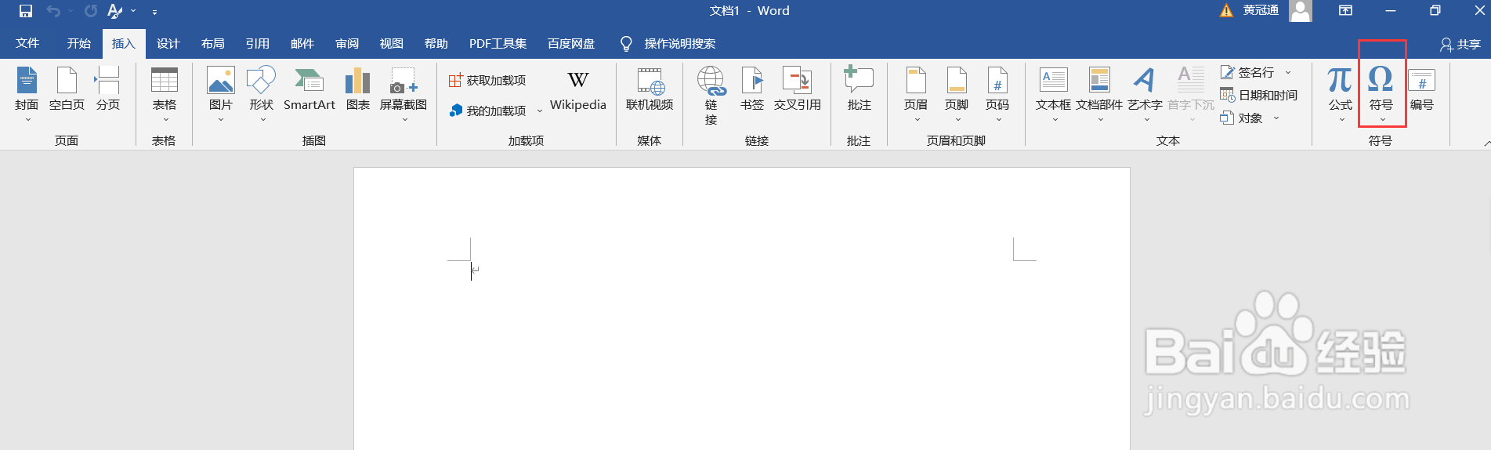1491x450 pixels.
Task: Click Get Add-ins (获取加载项)
Action: pyautogui.click(x=487, y=81)
